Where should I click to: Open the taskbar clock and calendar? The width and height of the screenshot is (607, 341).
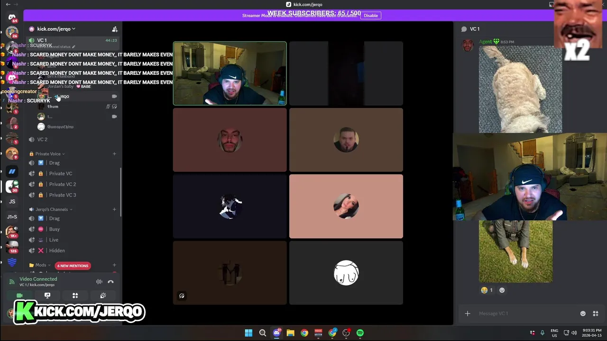click(592, 333)
